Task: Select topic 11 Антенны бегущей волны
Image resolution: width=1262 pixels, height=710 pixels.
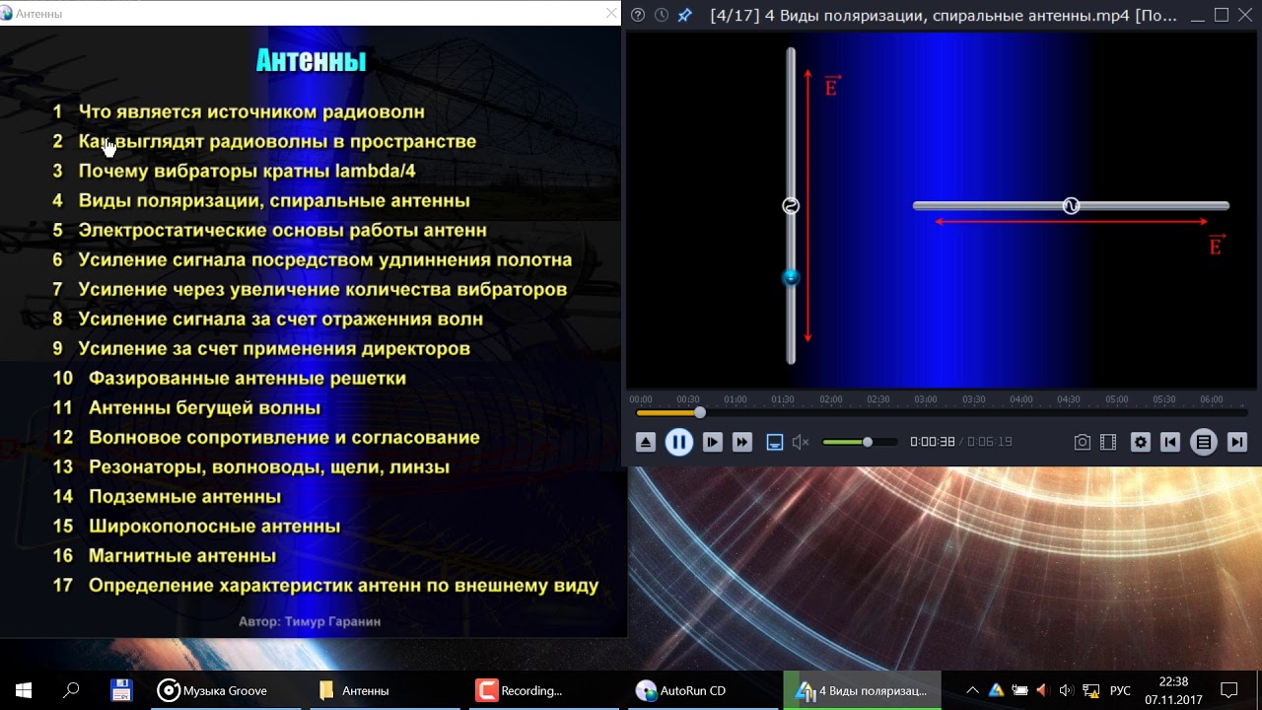Action: coord(186,408)
